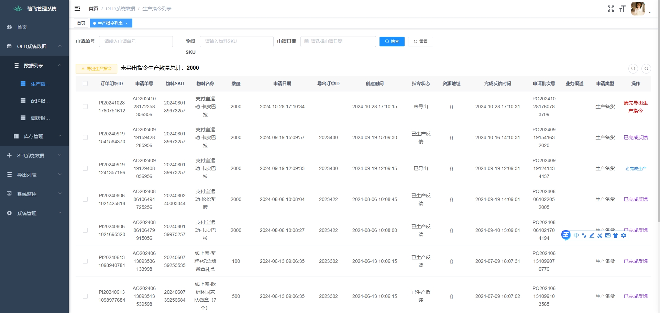Click the system logo icon

click(x=18, y=9)
